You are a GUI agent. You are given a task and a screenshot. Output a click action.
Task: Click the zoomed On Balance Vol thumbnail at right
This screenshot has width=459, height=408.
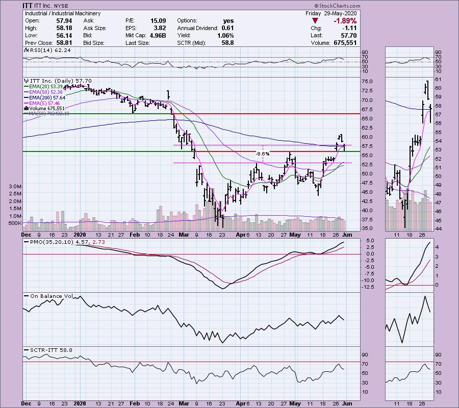409,319
